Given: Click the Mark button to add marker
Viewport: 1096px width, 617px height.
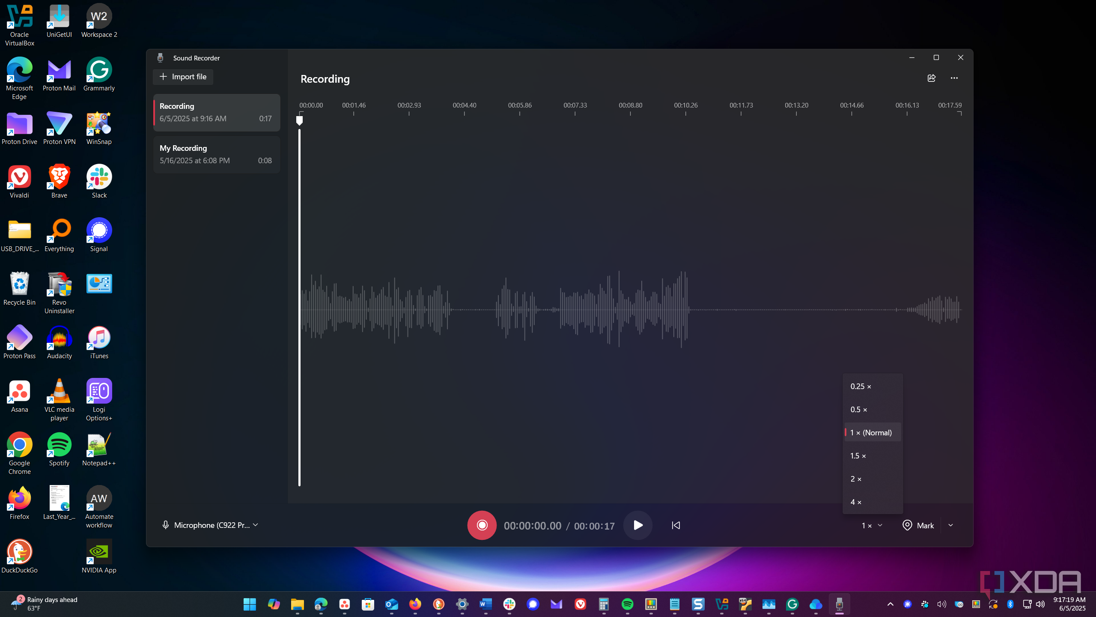Looking at the screenshot, I should pyautogui.click(x=918, y=525).
